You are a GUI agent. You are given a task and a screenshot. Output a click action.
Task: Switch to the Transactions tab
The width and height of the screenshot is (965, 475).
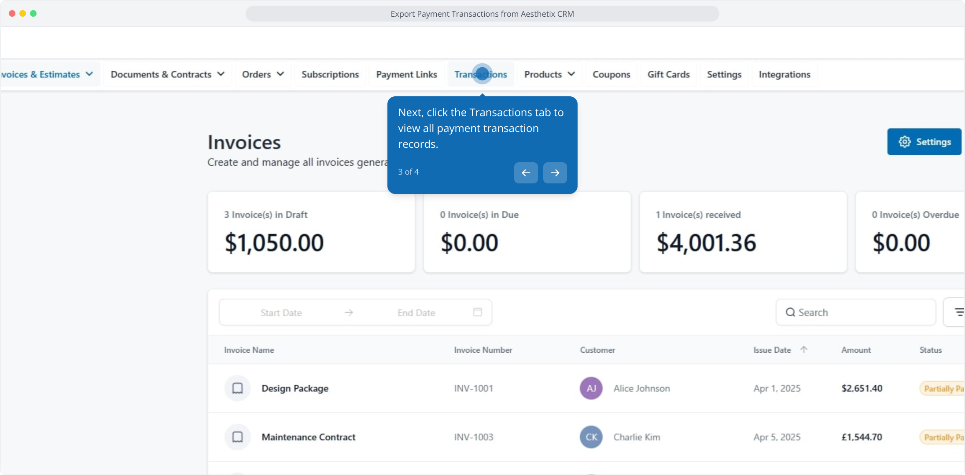tap(481, 74)
